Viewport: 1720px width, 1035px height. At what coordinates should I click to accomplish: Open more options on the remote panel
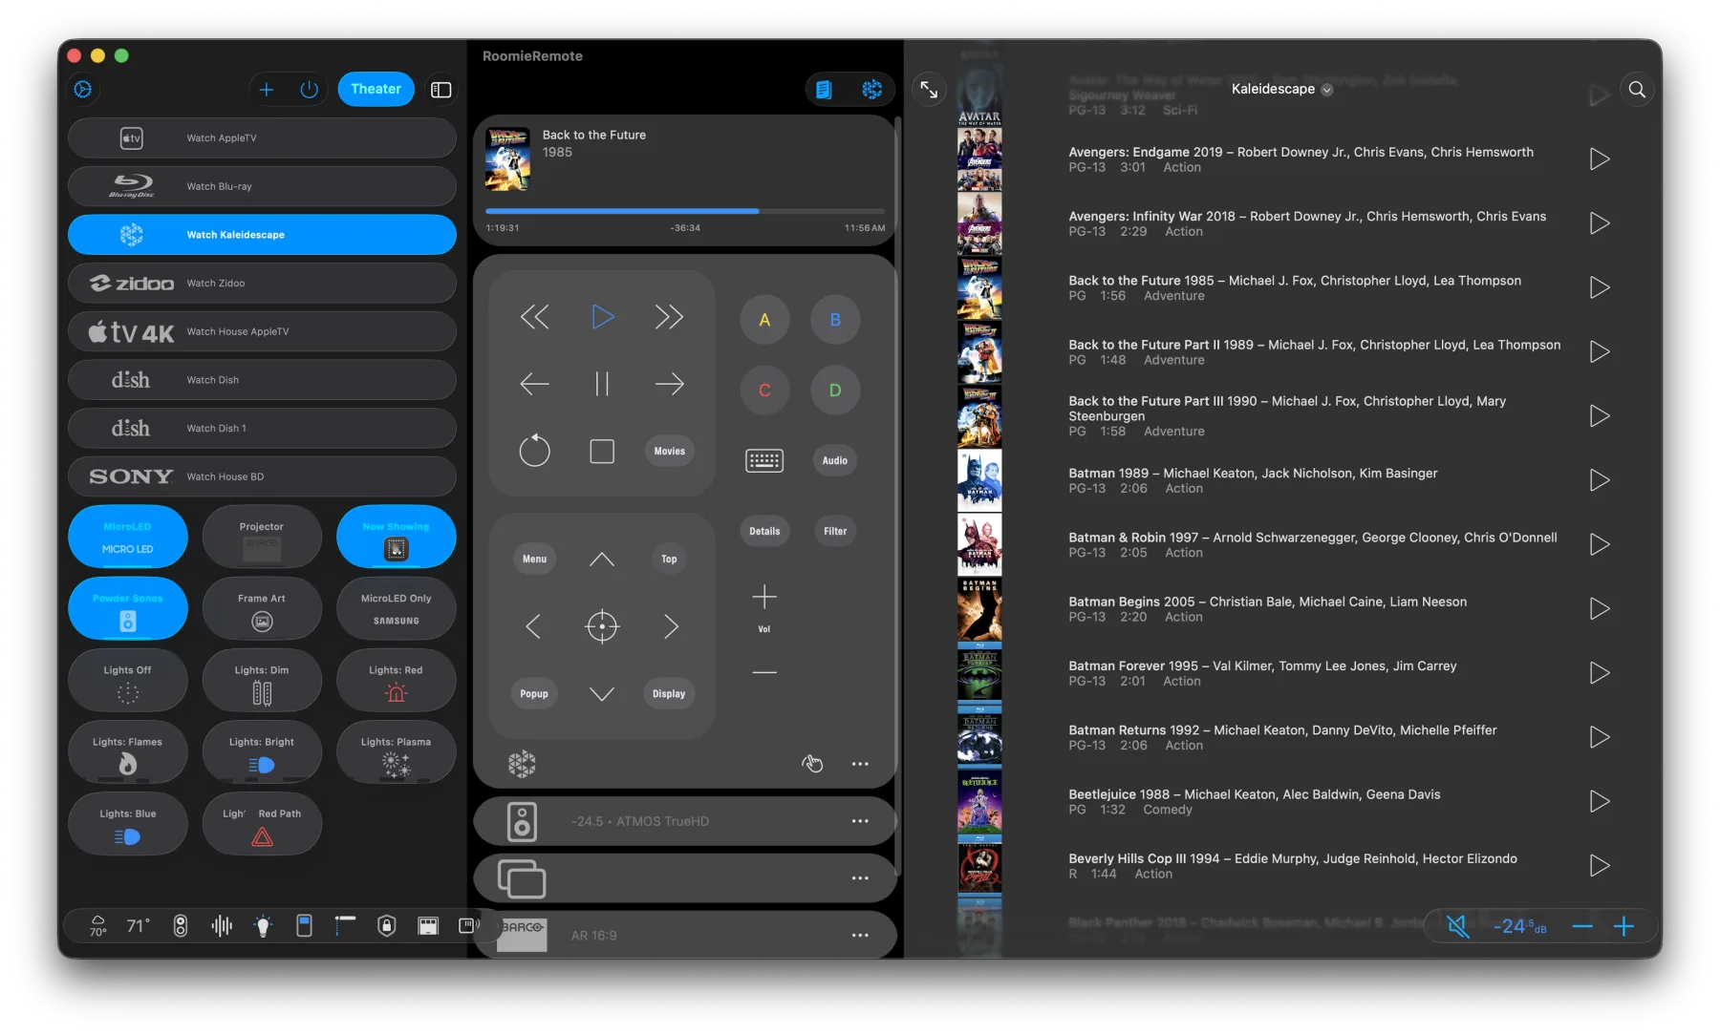pos(860,764)
